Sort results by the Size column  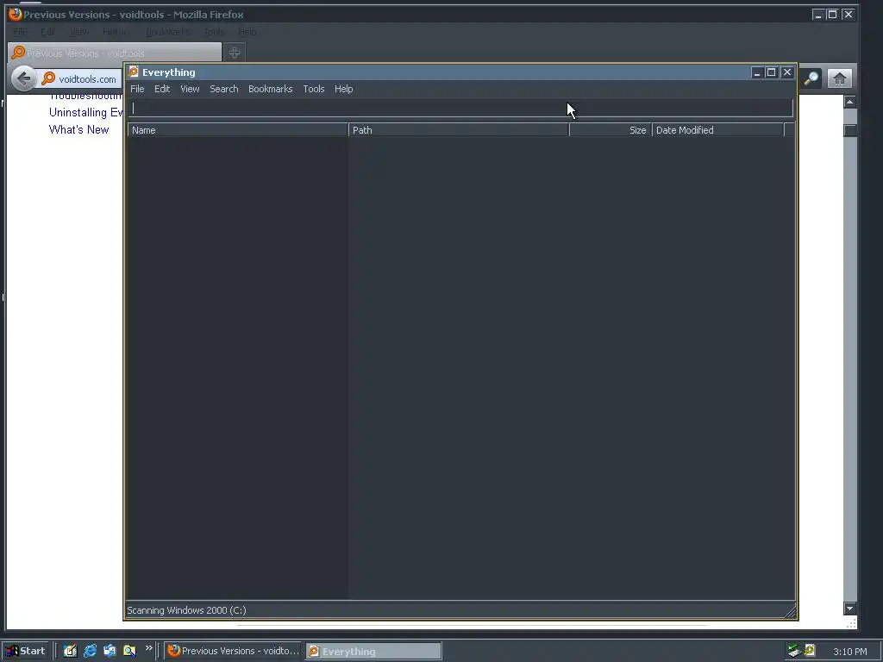pyautogui.click(x=611, y=130)
